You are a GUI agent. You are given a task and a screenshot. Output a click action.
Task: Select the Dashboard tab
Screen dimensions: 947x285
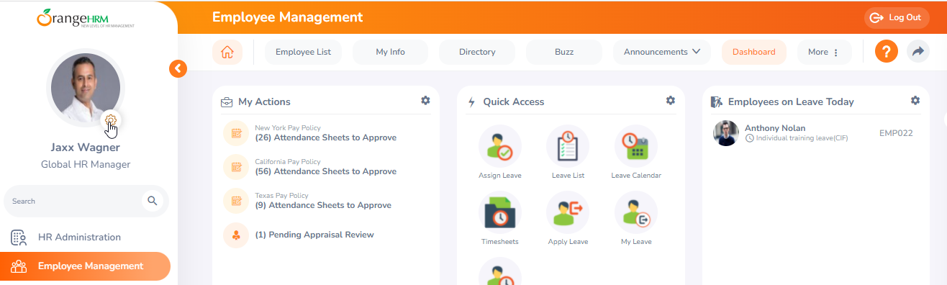(753, 52)
